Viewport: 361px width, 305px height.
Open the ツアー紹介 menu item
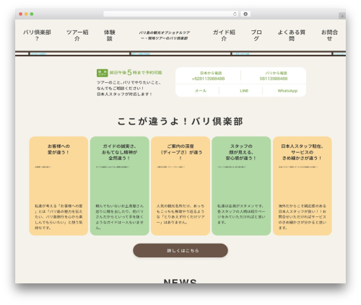(x=77, y=35)
